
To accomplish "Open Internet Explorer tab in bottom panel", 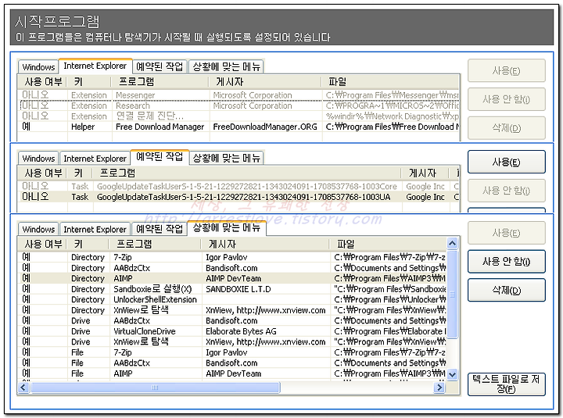I will coord(95,229).
